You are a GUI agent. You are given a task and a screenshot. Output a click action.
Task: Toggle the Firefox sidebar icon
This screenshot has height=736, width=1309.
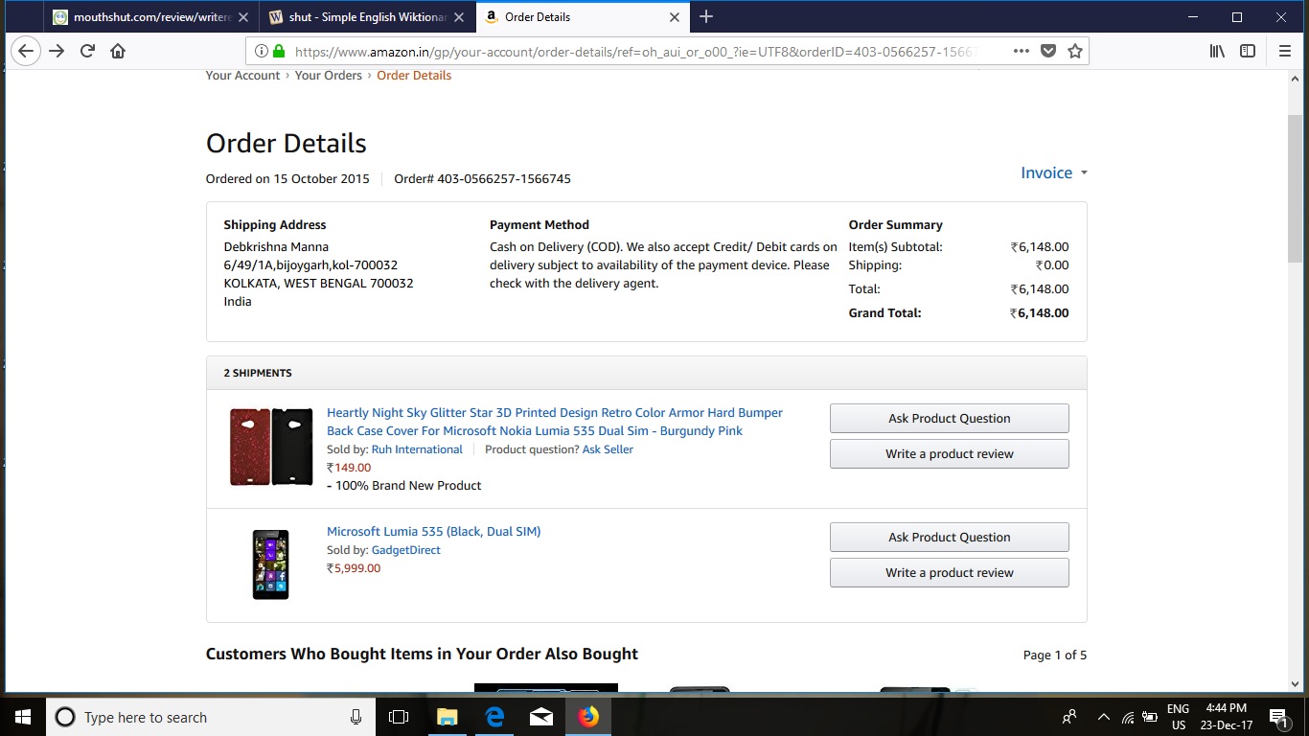point(1247,51)
